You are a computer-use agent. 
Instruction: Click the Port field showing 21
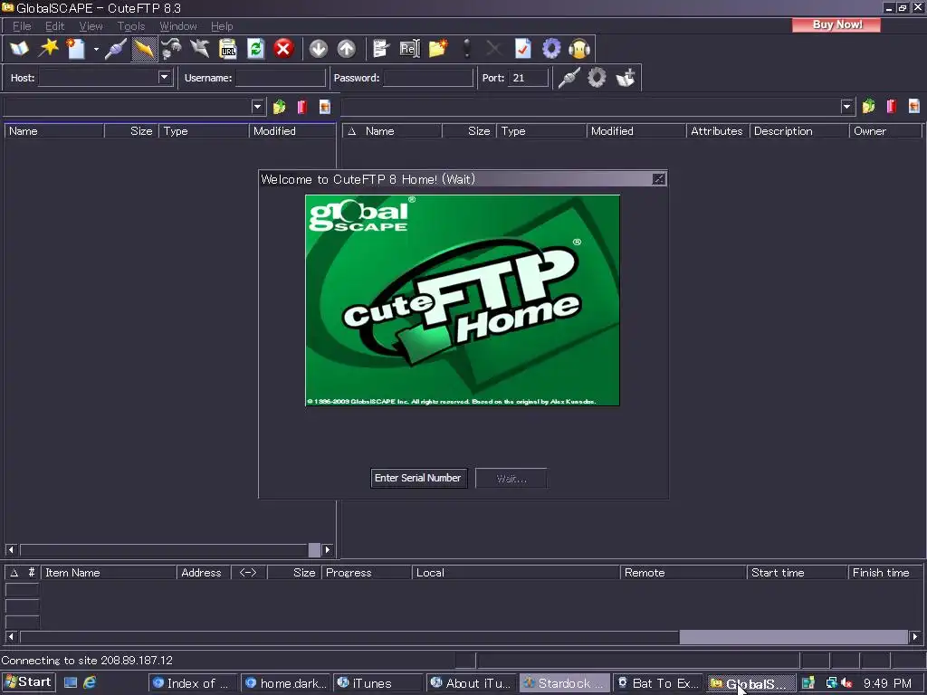pos(528,78)
